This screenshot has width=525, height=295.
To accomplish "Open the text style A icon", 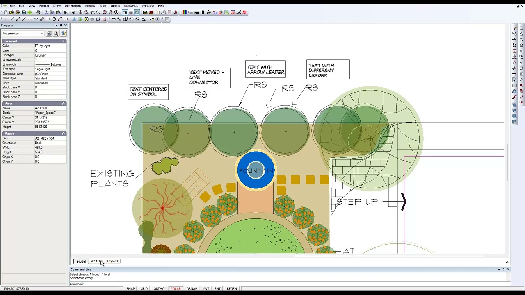I will tap(208, 12).
